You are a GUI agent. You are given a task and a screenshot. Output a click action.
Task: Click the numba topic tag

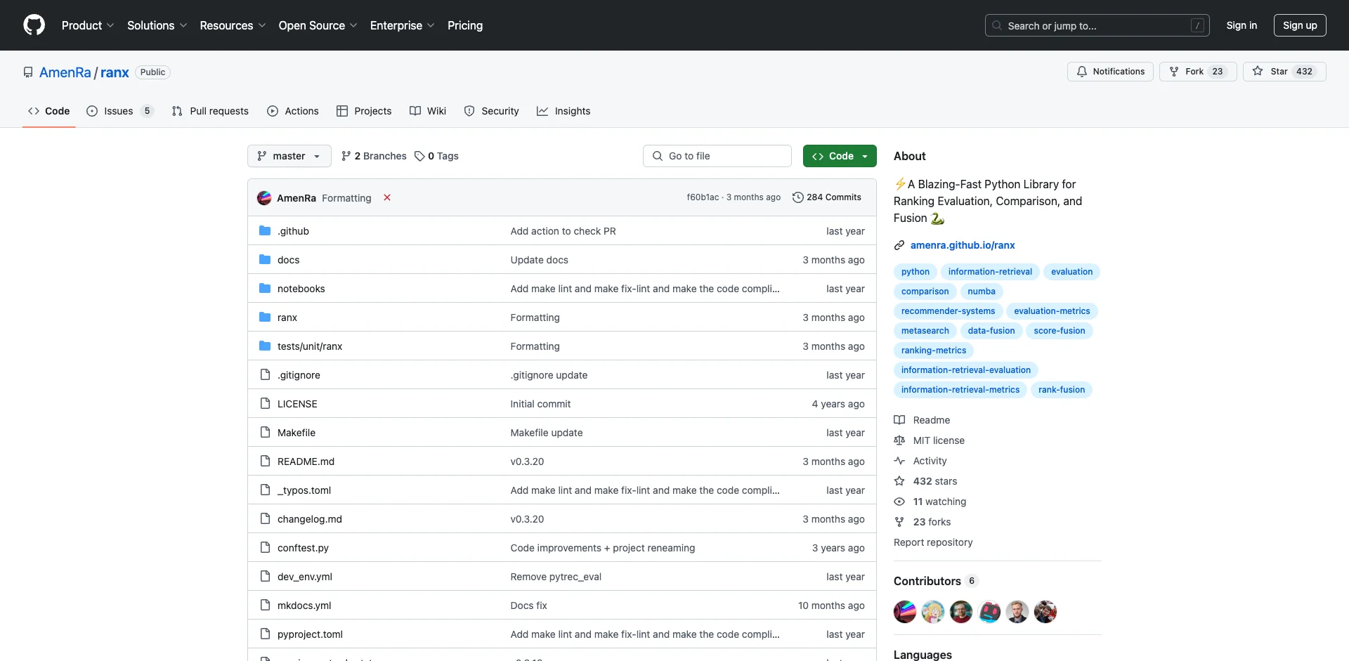[x=981, y=292]
